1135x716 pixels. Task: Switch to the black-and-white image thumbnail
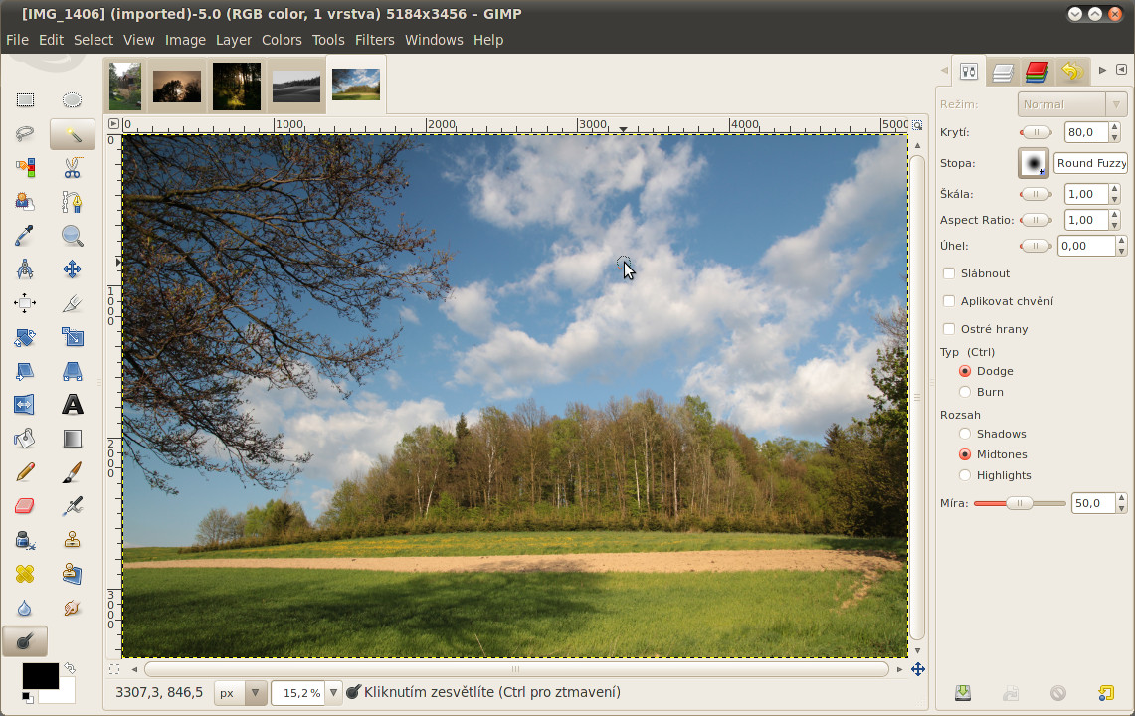click(x=295, y=86)
